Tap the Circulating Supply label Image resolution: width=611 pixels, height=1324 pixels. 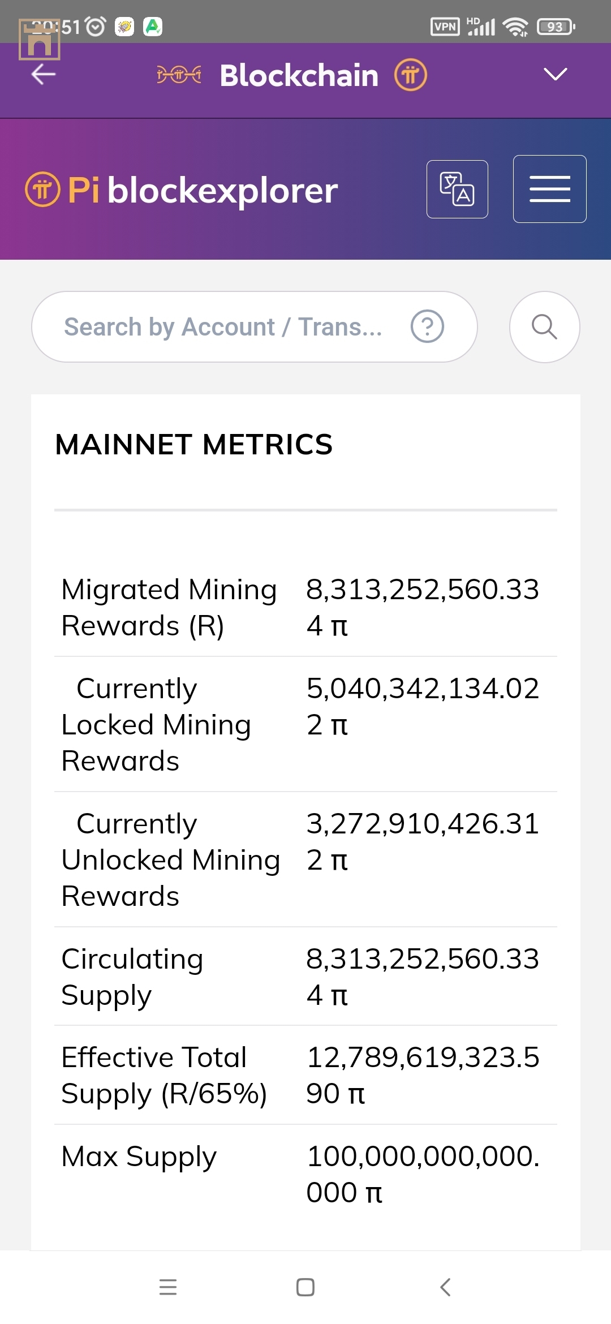pyautogui.click(x=132, y=977)
